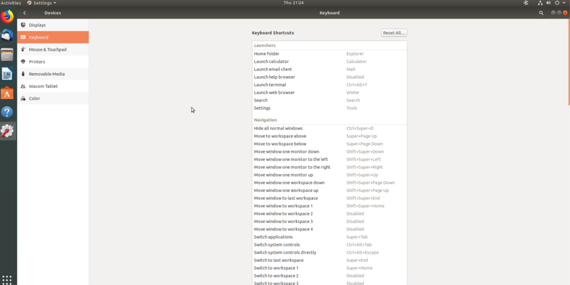The height and width of the screenshot is (285, 570).
Task: Launch Thunderbird mail from the dock
Action: coord(7,36)
